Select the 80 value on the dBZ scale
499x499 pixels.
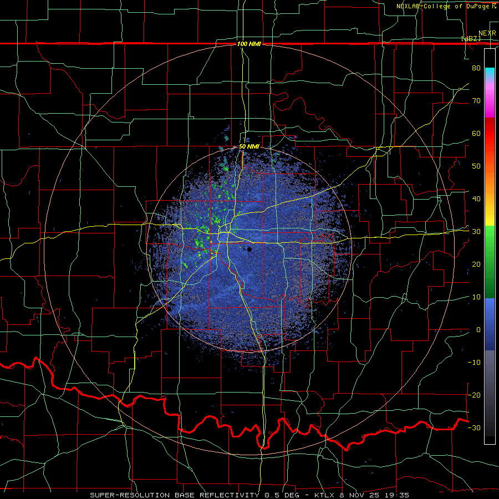(x=476, y=68)
